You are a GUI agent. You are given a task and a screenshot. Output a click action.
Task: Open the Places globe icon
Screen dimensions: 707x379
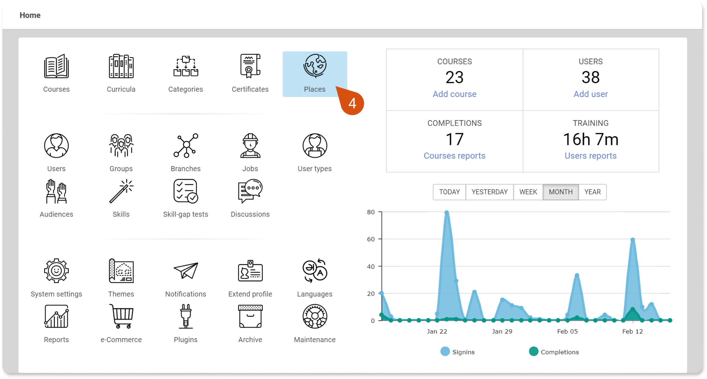tap(315, 66)
